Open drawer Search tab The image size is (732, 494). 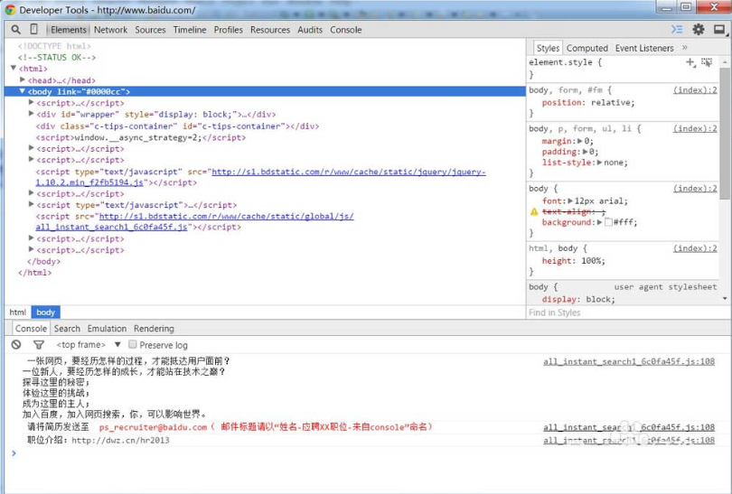point(67,329)
